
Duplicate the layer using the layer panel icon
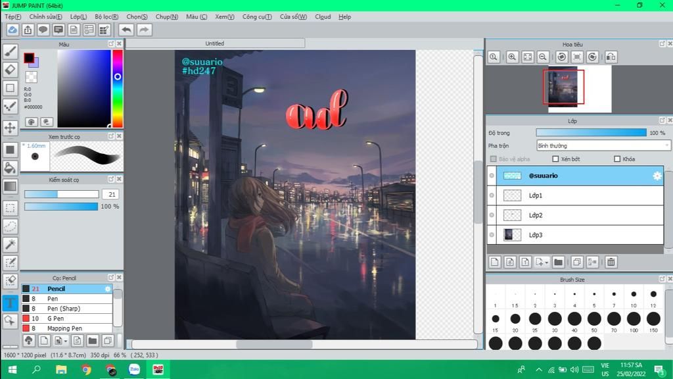pos(577,262)
